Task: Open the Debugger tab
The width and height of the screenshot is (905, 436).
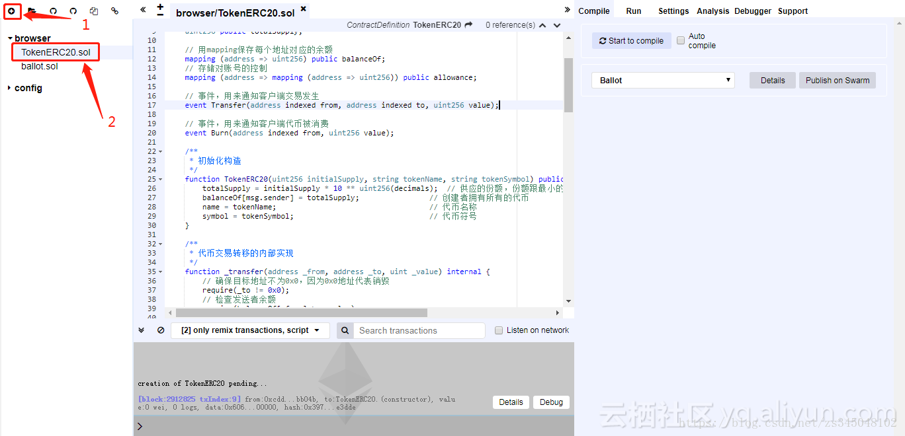Action: 753,11
